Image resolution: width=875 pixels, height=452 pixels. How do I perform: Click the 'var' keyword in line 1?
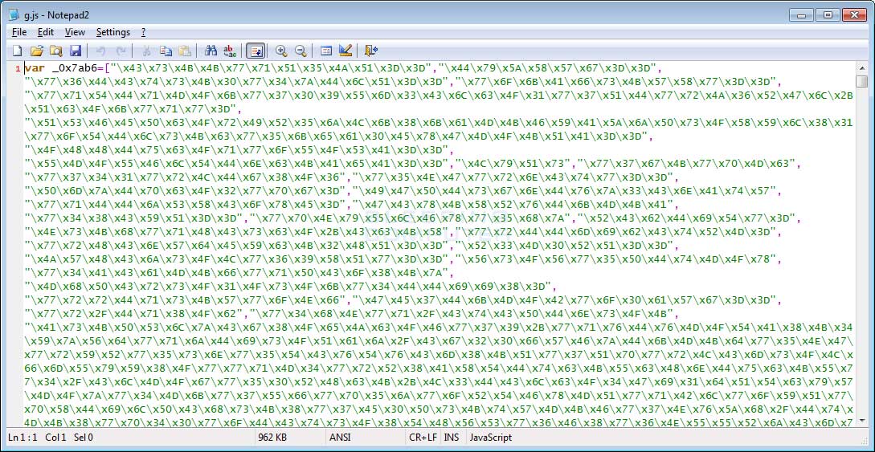click(35, 68)
